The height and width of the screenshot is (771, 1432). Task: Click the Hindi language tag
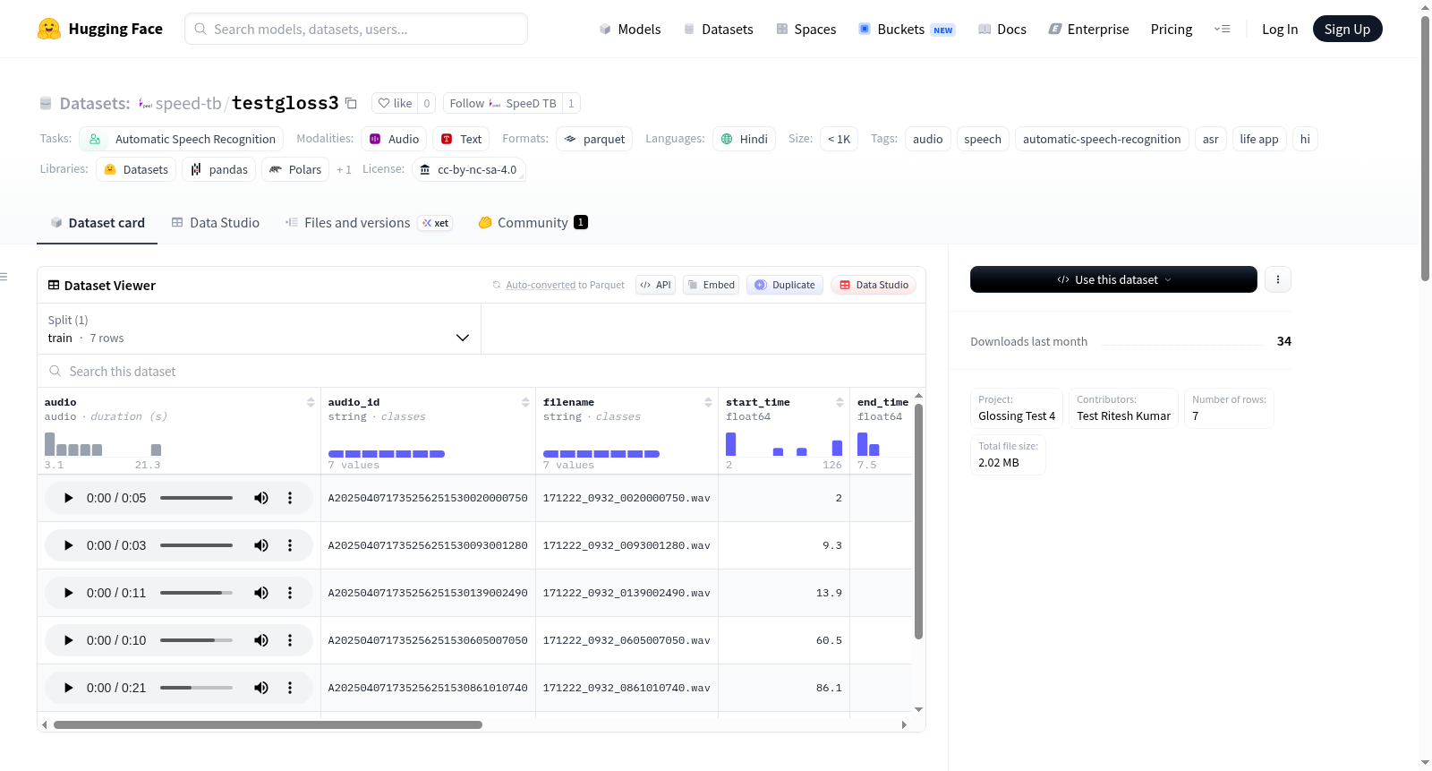click(745, 139)
